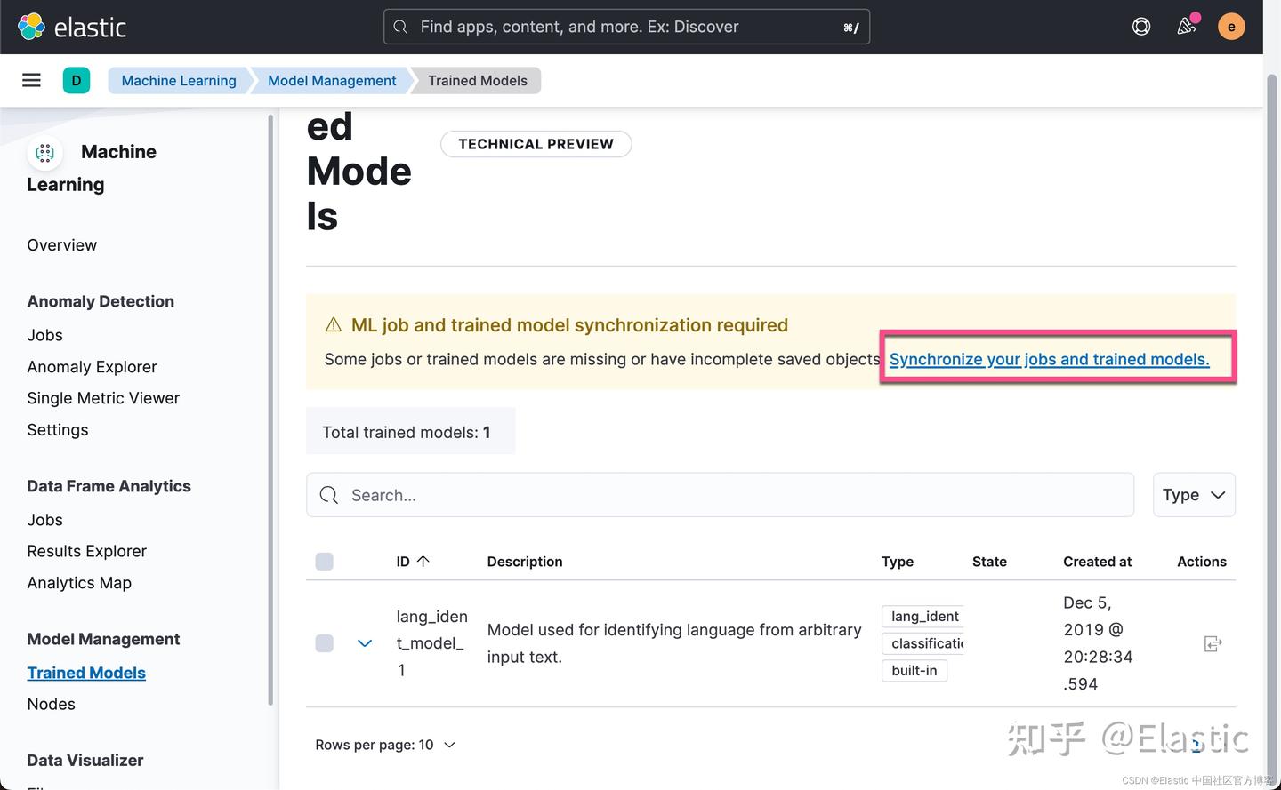
Task: Open the 'Rows per page: 10' dropdown
Action: [386, 745]
